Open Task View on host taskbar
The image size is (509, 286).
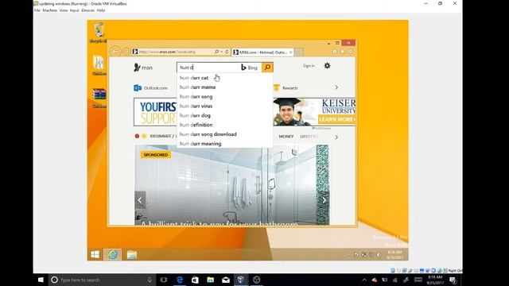click(164, 280)
